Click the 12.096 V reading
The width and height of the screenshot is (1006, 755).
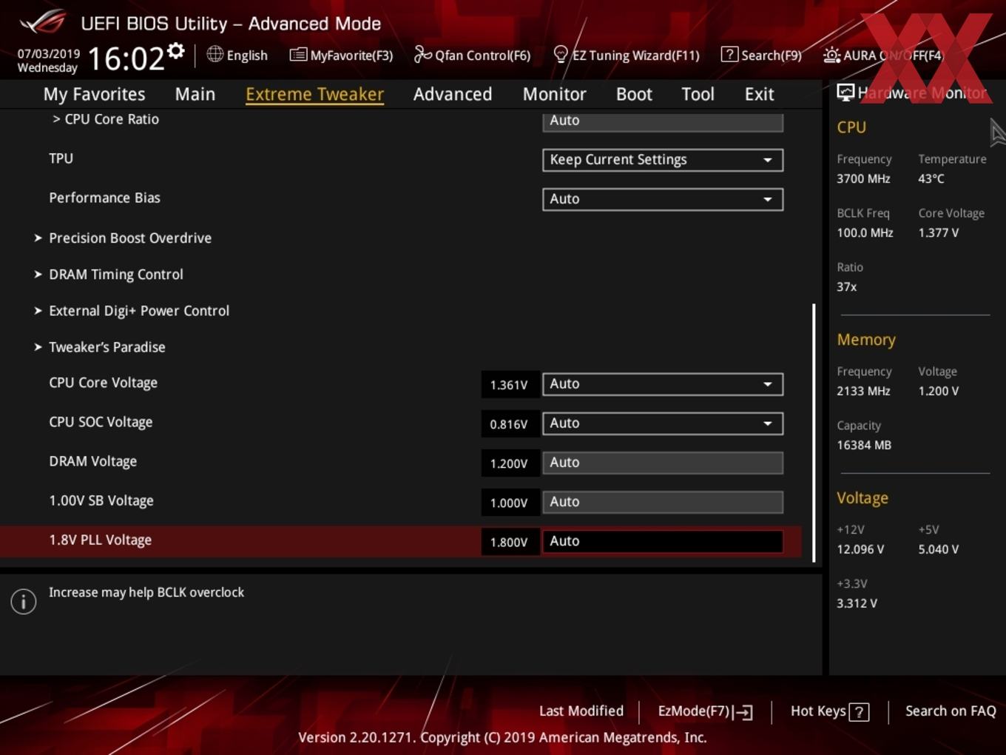(860, 549)
